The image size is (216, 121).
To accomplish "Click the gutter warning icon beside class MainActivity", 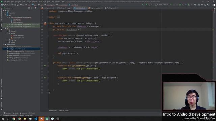I will coord(45,23).
